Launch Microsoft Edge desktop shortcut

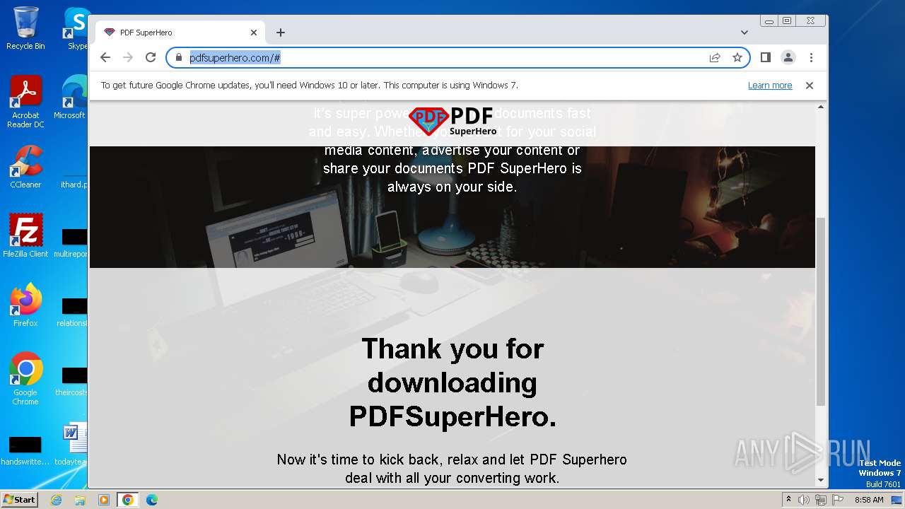pyautogui.click(x=72, y=98)
